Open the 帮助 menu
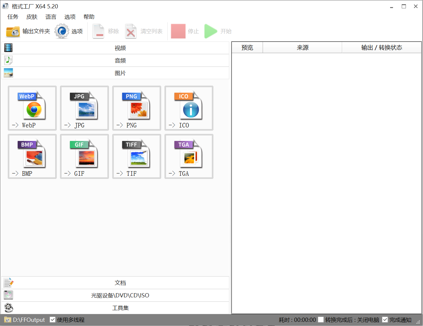 89,17
